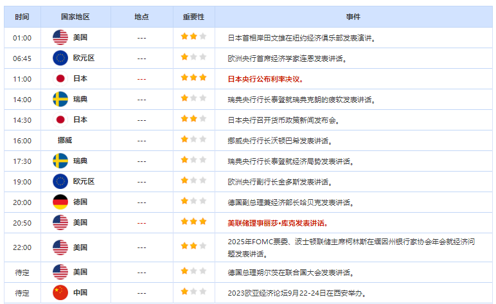Viewport: 496px width, 304px height.
Task: Select event 欧洲央行副行长金多斯发表讲话
Action: click(280, 182)
